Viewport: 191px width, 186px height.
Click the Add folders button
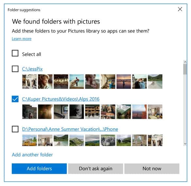pyautogui.click(x=39, y=169)
